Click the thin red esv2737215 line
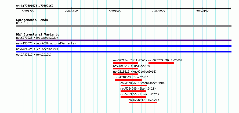 pyautogui.click(x=124, y=57)
